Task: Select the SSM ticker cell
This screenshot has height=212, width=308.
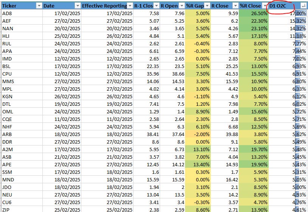Action: [x=22, y=172]
